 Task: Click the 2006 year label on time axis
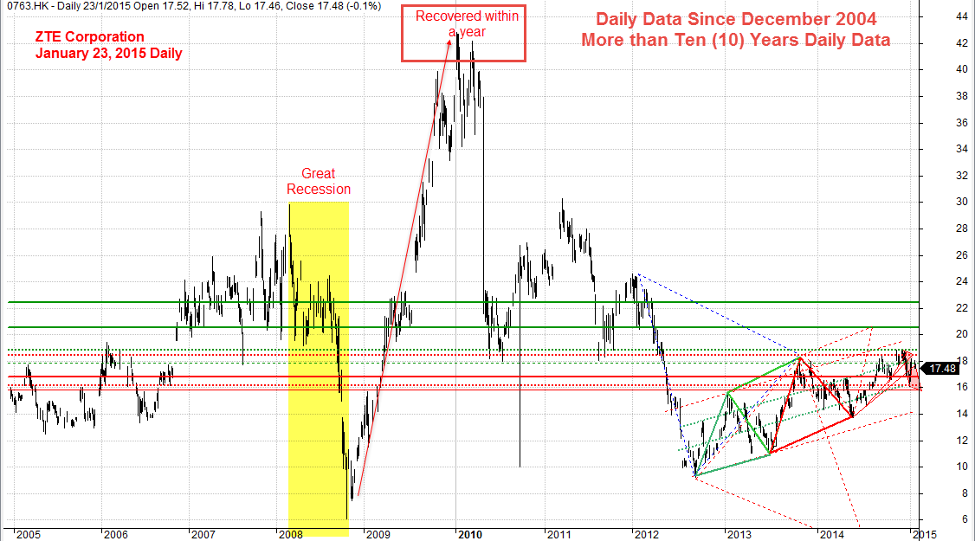pyautogui.click(x=116, y=534)
